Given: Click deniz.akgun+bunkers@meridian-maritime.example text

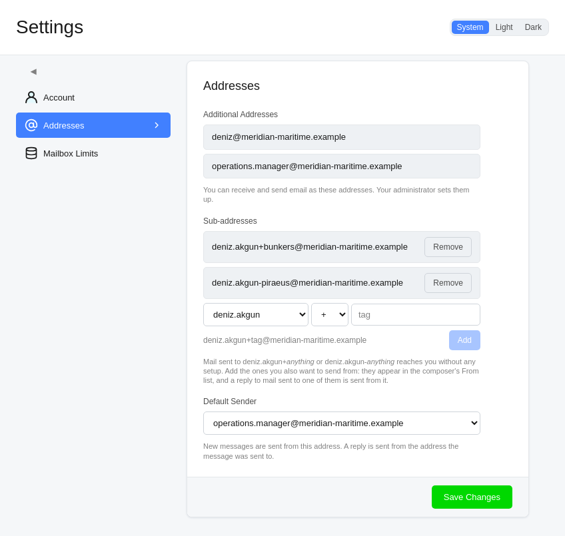Looking at the screenshot, I should click(x=310, y=247).
